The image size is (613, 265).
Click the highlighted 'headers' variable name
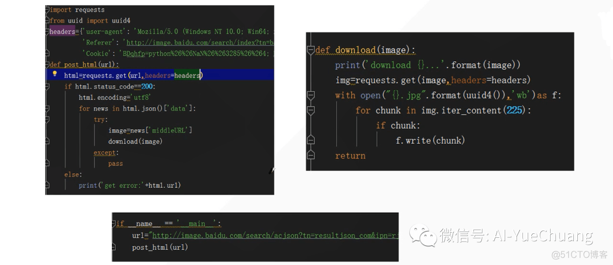coord(62,32)
